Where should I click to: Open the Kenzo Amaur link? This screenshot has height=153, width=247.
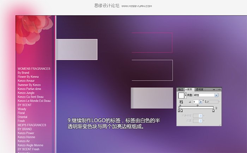click(26, 81)
